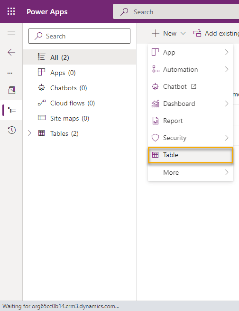Viewport: 239px width, 311px height.
Task: Click the Cloud flows icon in tree
Action: click(x=42, y=103)
